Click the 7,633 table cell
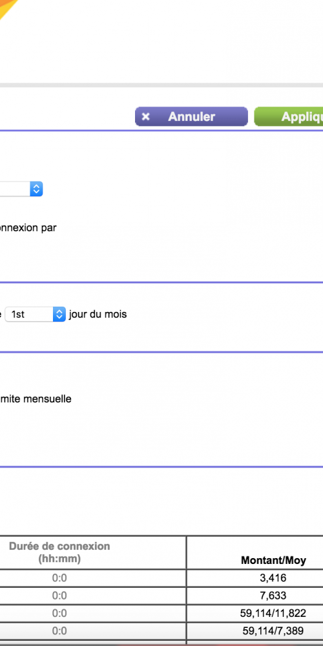The height and width of the screenshot is (646, 323). point(273,596)
